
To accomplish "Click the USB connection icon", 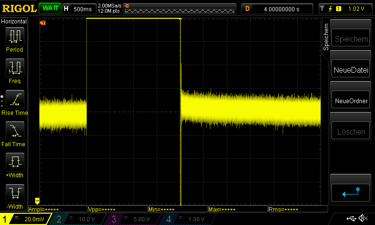I will pyautogui.click(x=351, y=218).
